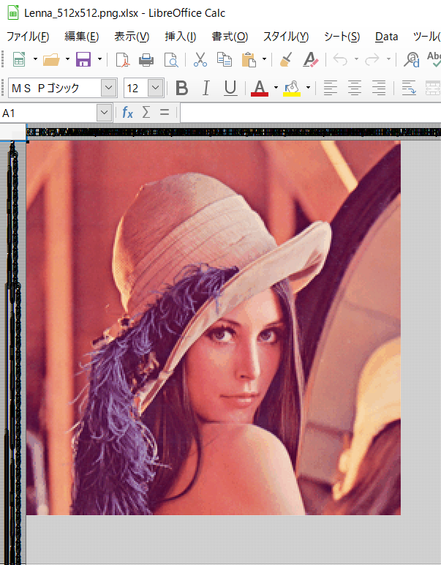This screenshot has width=441, height=565.
Task: Open スタイル(Y) menu
Action: pyautogui.click(x=286, y=37)
